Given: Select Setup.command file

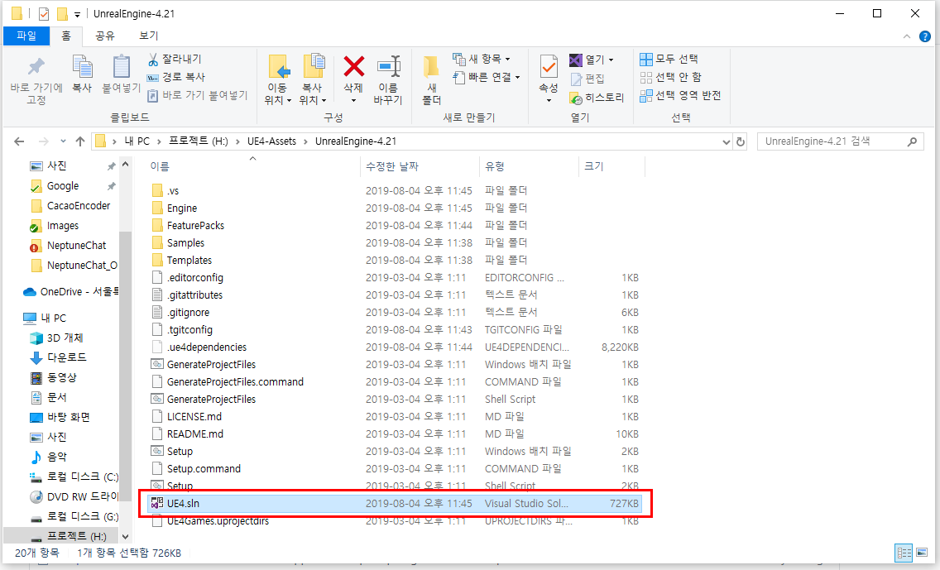Looking at the screenshot, I should click(196, 469).
